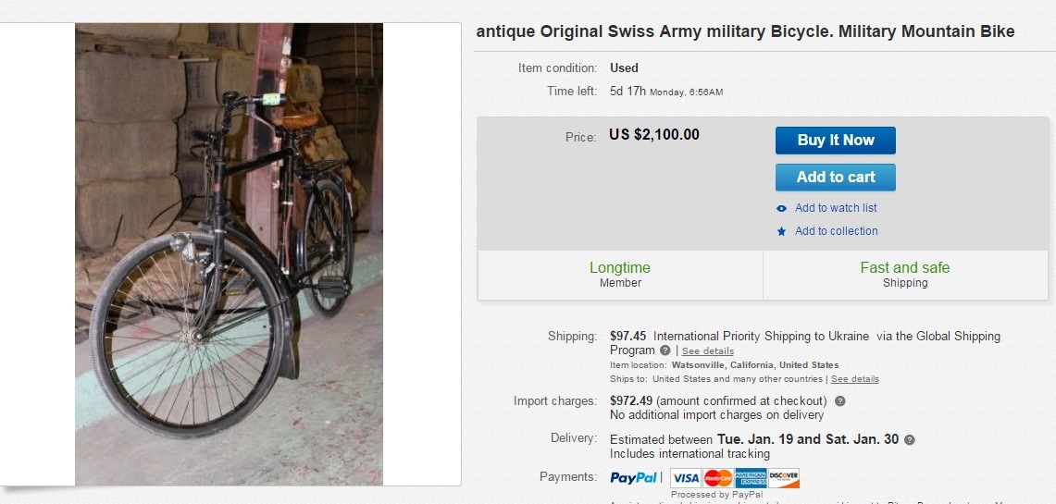The width and height of the screenshot is (1056, 504).
Task: Click the American Express card icon
Action: (751, 478)
